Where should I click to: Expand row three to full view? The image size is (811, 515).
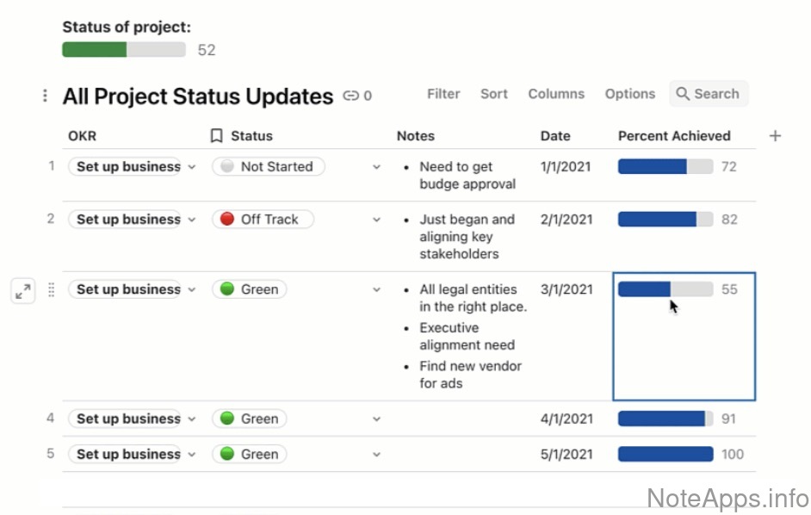click(x=23, y=291)
